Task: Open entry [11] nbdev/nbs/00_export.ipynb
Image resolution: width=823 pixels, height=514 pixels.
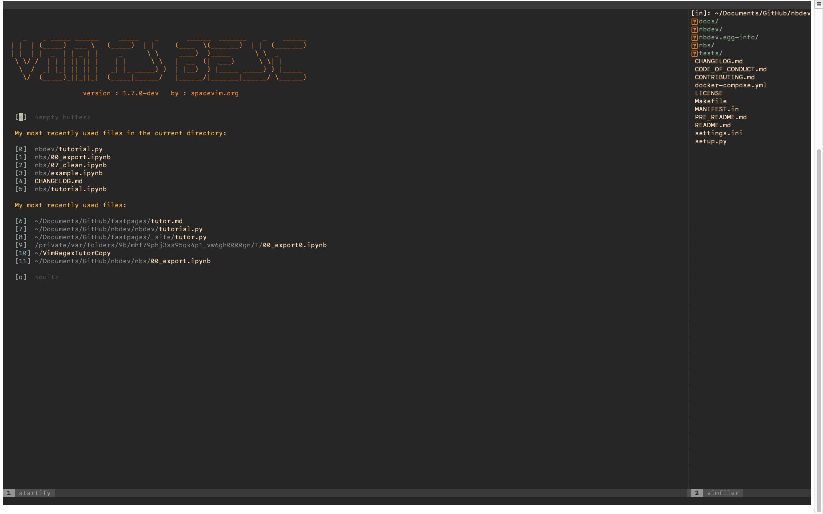Action: click(113, 261)
